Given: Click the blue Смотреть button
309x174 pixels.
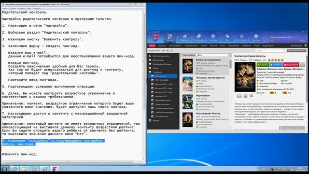Looking at the screenshot, I should (x=276, y=64).
